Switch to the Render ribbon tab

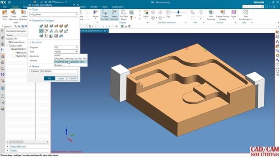[x=94, y=7]
